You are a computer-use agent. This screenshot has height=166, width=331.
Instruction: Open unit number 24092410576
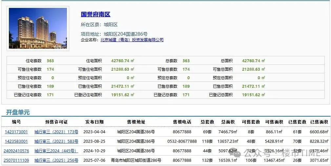click(16, 151)
